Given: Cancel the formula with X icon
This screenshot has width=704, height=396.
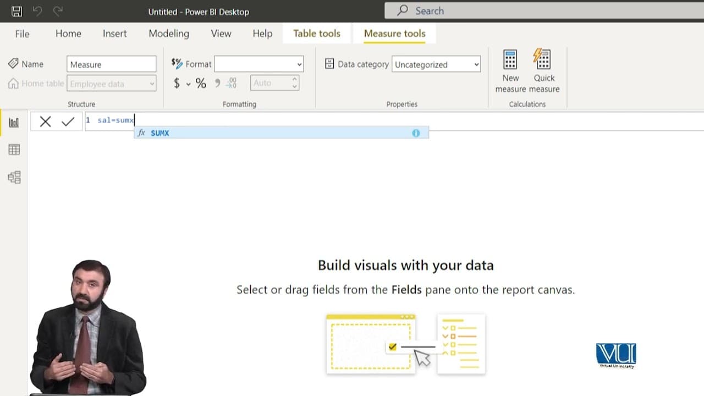Looking at the screenshot, I should [45, 122].
